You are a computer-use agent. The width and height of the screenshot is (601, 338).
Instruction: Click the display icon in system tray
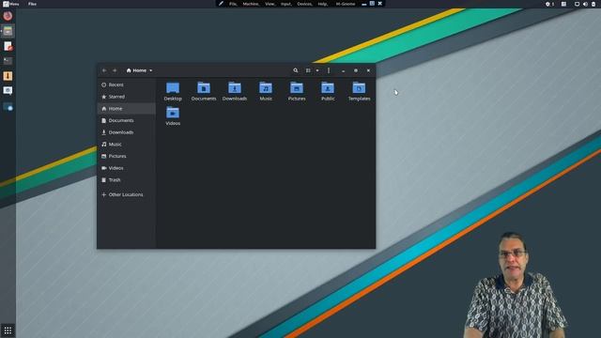tap(577, 4)
